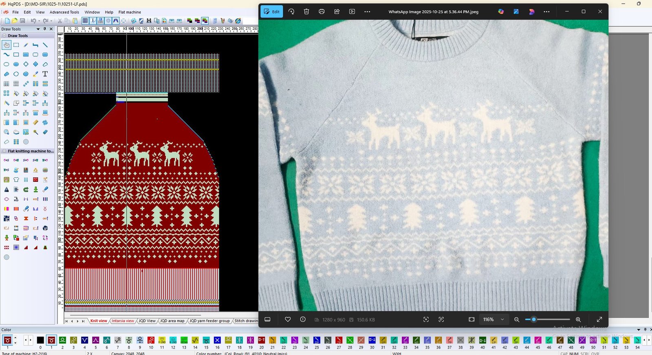652x355 pixels.
Task: Open the zoom percentage dropdown at 116%
Action: tap(502, 320)
